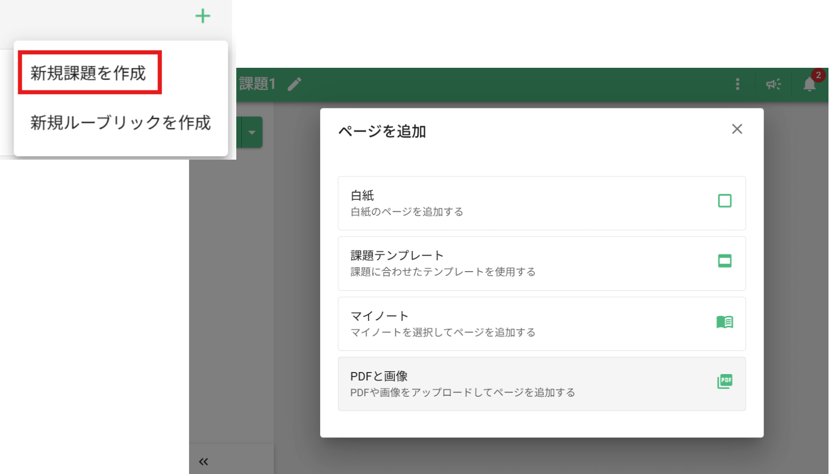Click the blank page square icon
This screenshot has width=832, height=474.
(724, 201)
